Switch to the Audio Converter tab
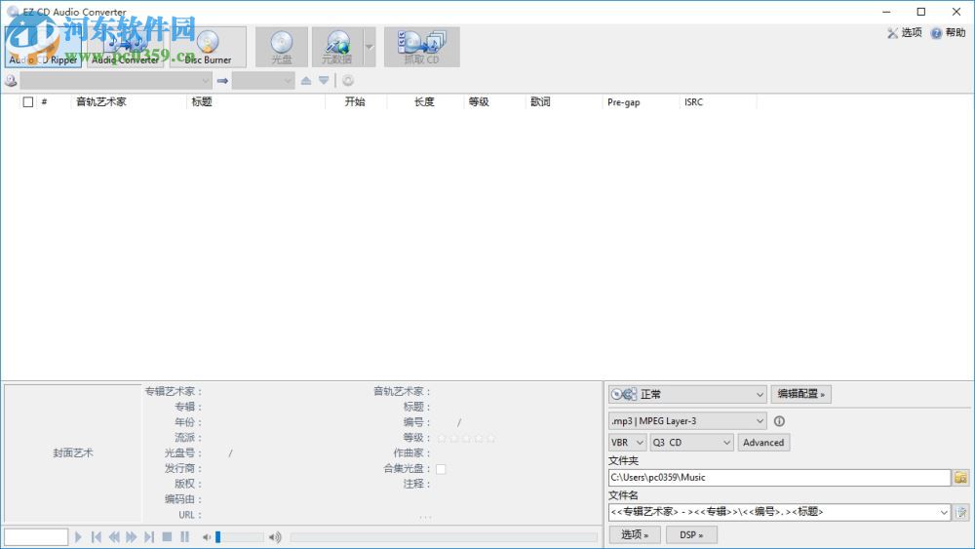The width and height of the screenshot is (975, 549). [x=125, y=47]
